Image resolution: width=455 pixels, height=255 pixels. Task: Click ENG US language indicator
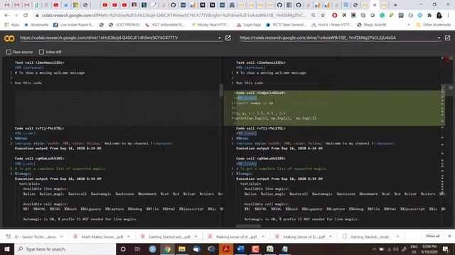pyautogui.click(x=414, y=249)
